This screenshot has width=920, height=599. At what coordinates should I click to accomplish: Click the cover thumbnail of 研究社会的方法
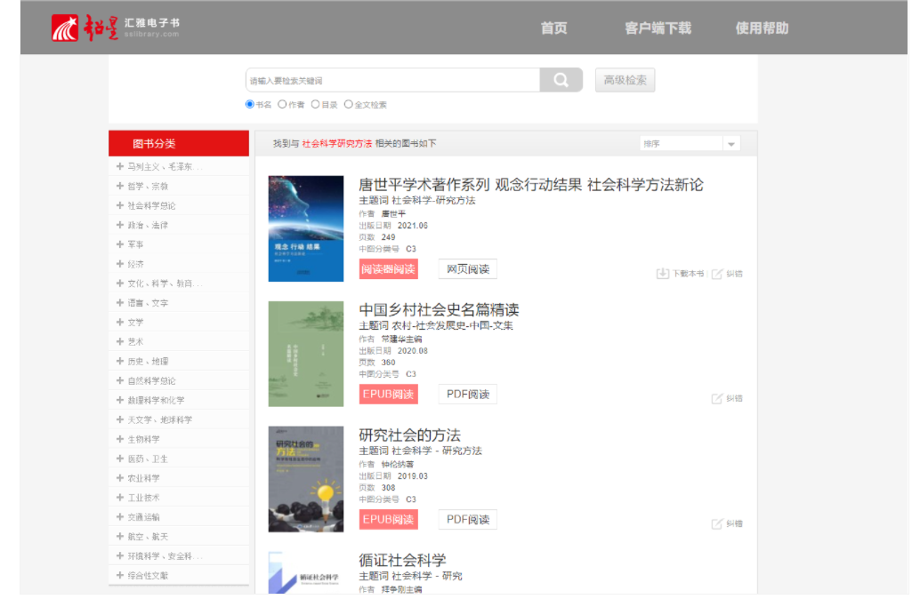click(x=306, y=479)
